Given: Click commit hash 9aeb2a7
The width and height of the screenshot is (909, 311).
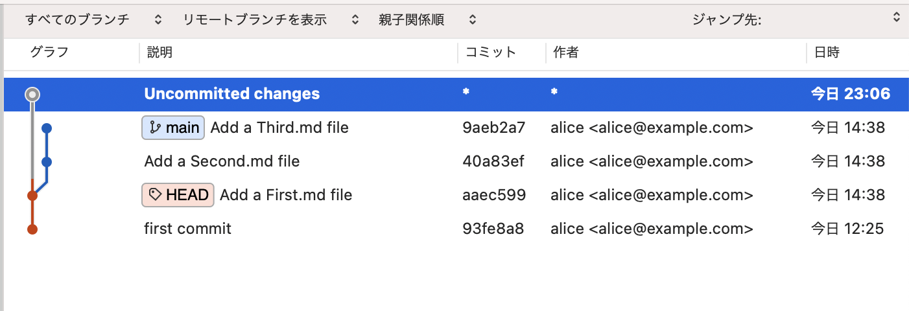Looking at the screenshot, I should (x=493, y=128).
